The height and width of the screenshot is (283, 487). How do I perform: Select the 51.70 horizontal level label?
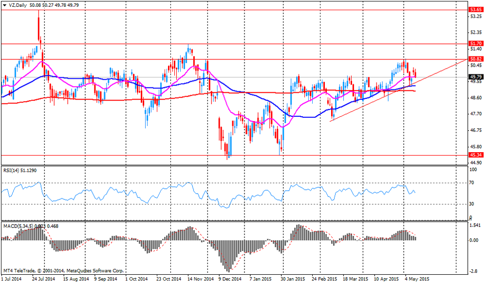[x=476, y=44]
